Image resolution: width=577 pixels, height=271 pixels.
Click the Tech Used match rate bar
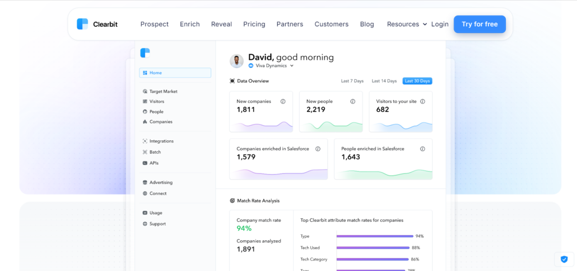pyautogui.click(x=373, y=248)
